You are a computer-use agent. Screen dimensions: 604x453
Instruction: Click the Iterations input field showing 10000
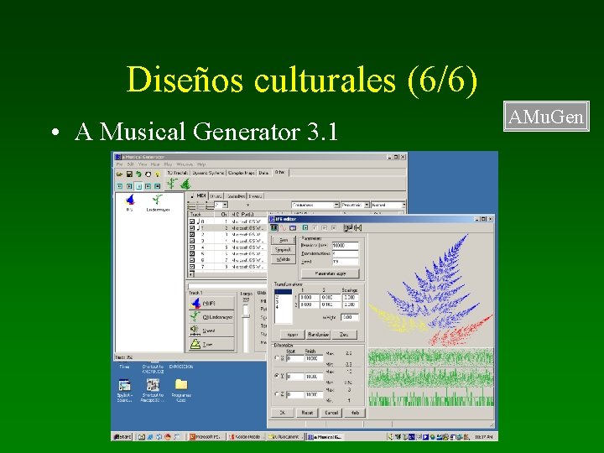click(345, 245)
